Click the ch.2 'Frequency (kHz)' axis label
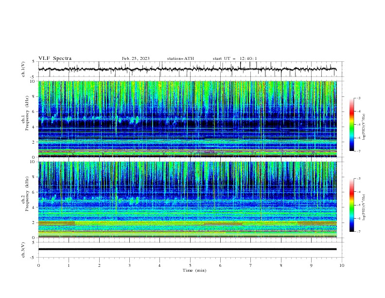The height and width of the screenshot is (298, 385). coord(27,194)
